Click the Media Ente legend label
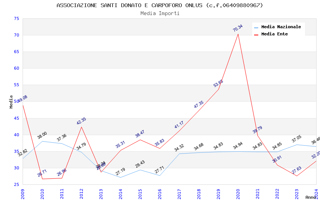This screenshot has width=320, height=207. (x=274, y=34)
